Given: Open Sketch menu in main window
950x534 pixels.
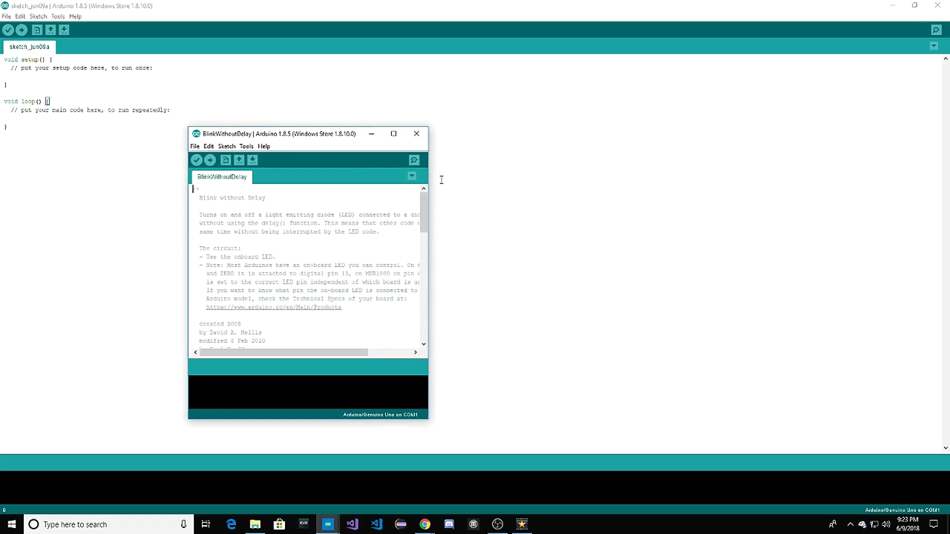Looking at the screenshot, I should 38,16.
